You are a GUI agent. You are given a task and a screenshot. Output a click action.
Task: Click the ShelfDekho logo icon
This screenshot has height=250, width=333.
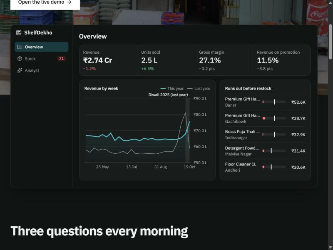click(x=19, y=32)
